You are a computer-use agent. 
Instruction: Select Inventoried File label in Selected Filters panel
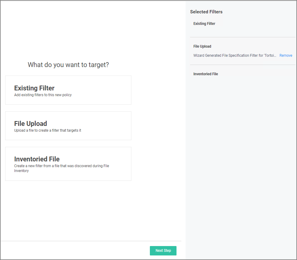206,74
